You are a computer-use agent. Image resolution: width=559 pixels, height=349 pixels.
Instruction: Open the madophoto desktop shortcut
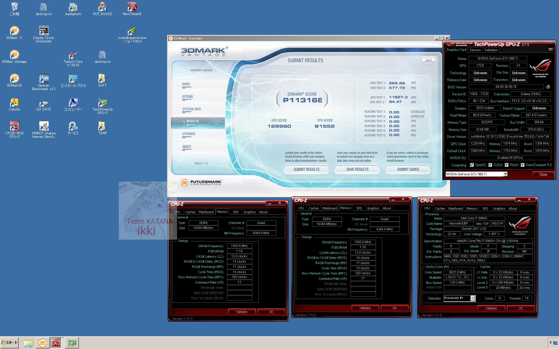tap(73, 9)
